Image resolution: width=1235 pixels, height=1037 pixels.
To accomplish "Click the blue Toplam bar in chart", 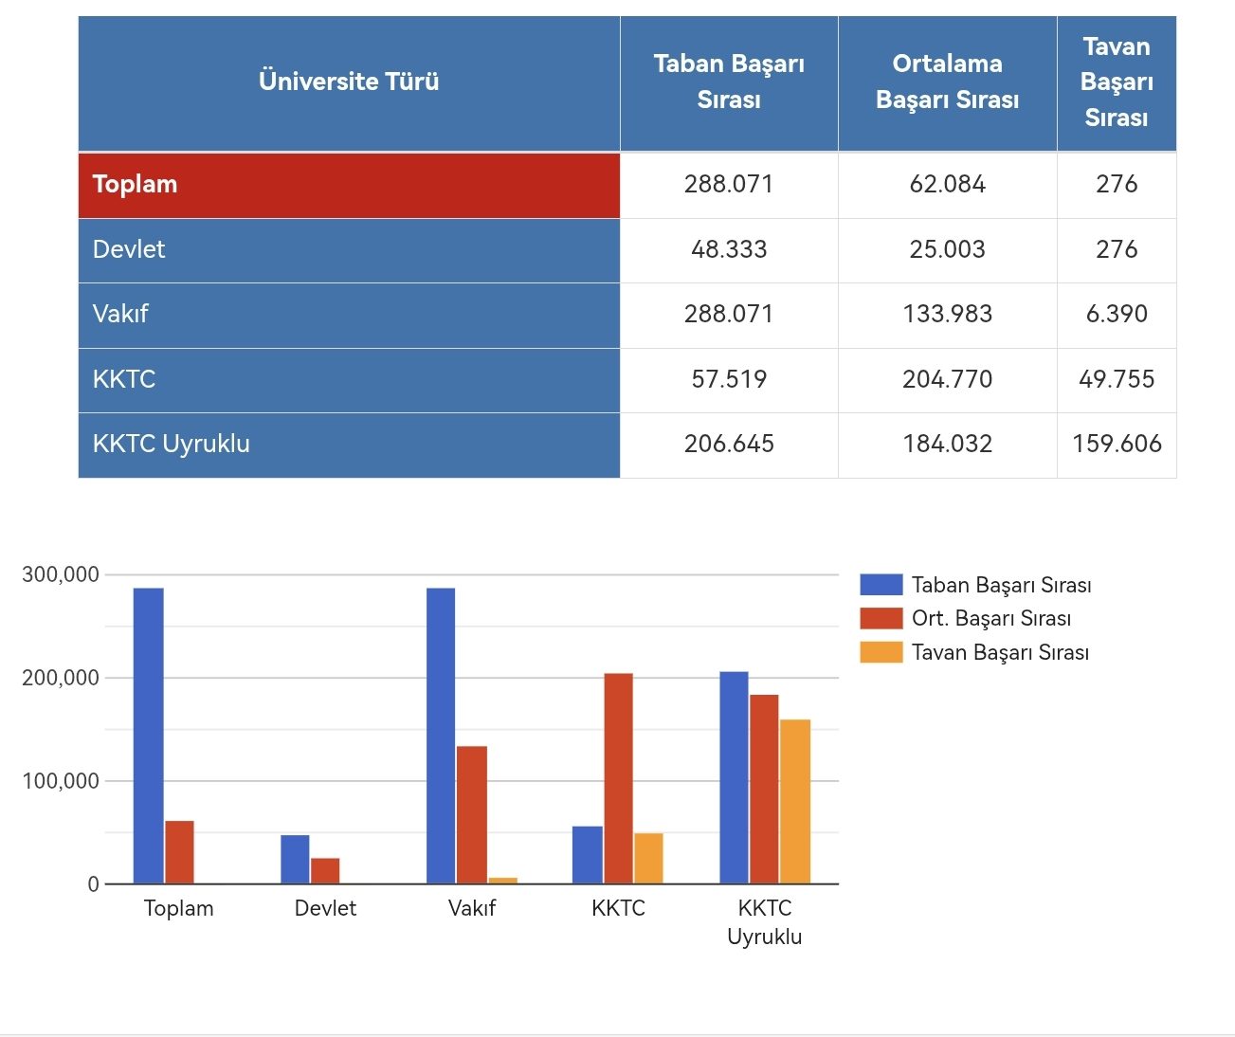I will pyautogui.click(x=148, y=736).
